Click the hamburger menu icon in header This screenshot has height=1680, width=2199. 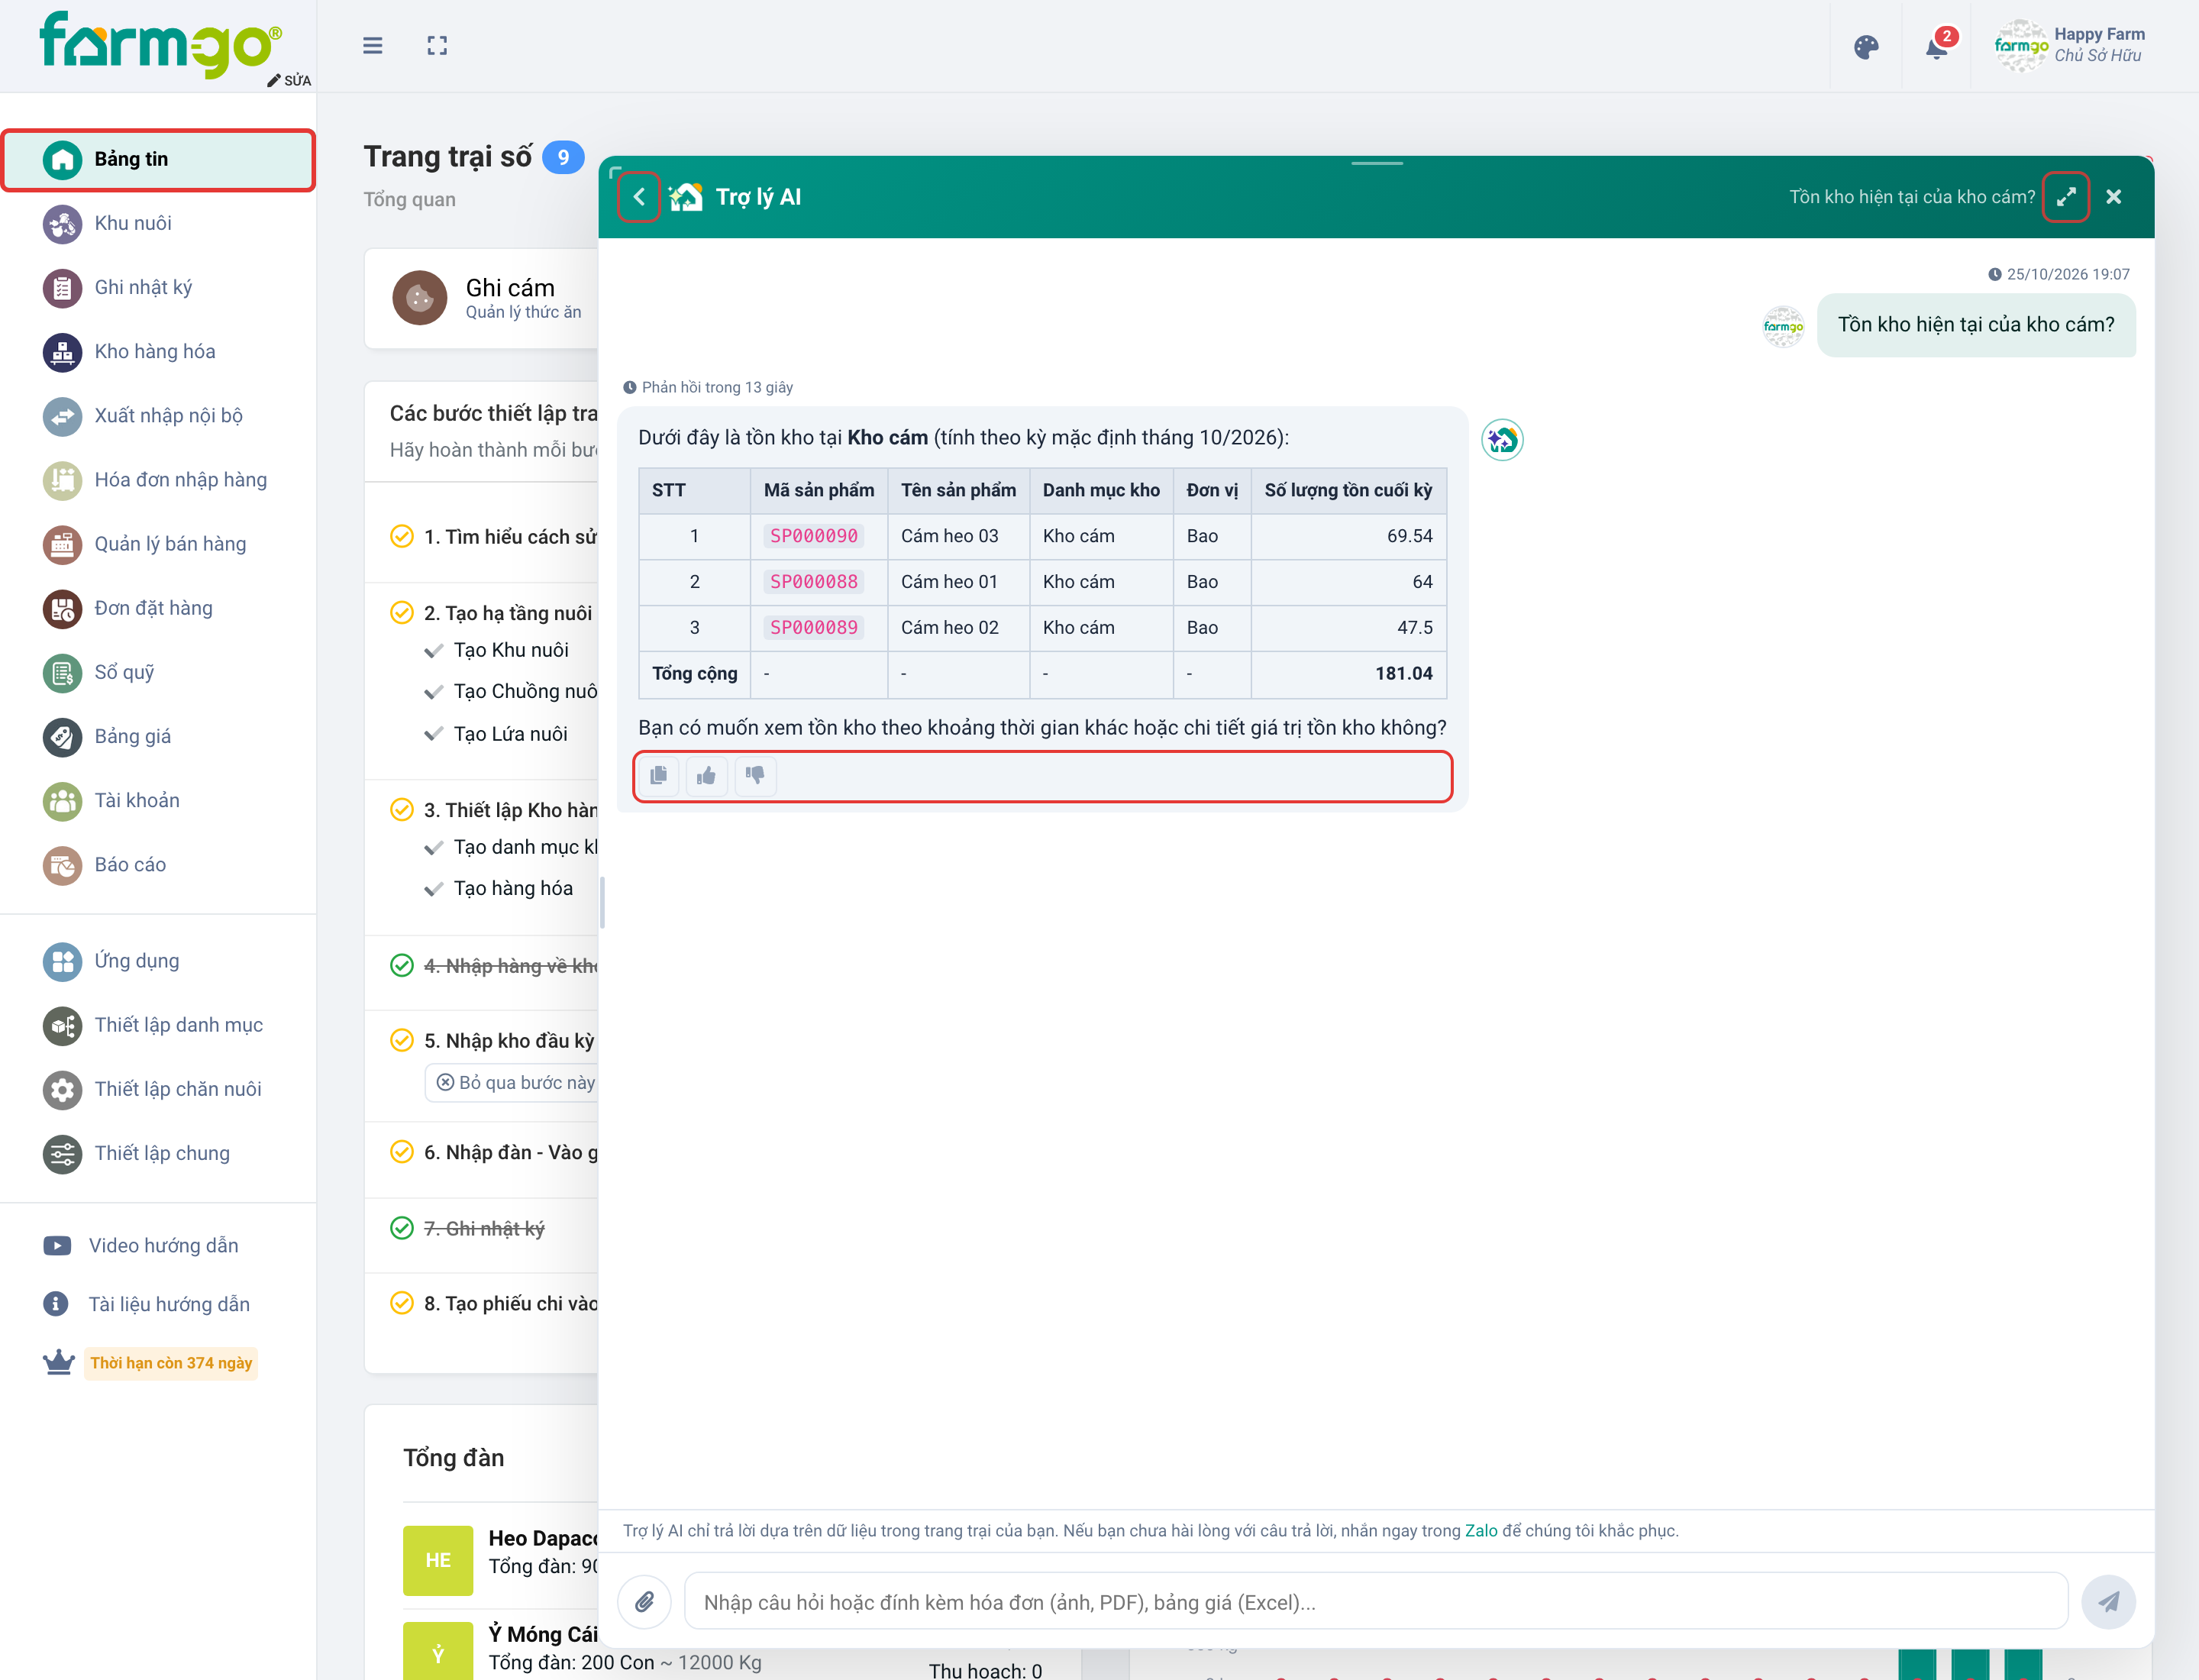372,46
